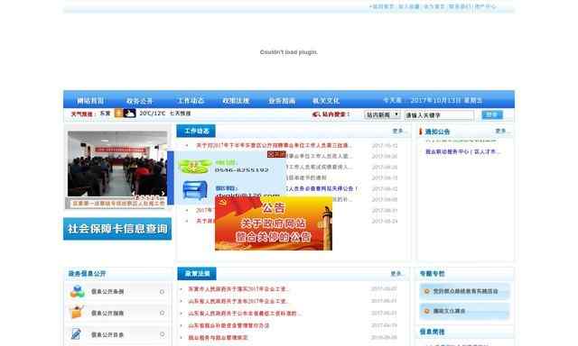Open the 公告 关于政府网站整合关停 banner
This screenshot has width=578, height=346.
point(274,223)
